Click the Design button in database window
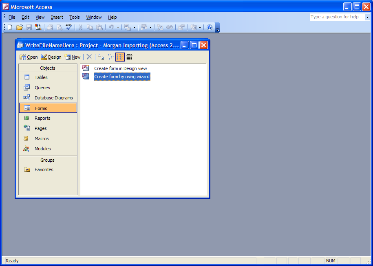The image size is (373, 266). pyautogui.click(x=51, y=57)
